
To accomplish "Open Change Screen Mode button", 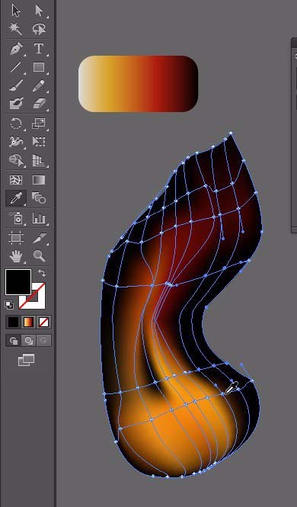I will tap(26, 360).
